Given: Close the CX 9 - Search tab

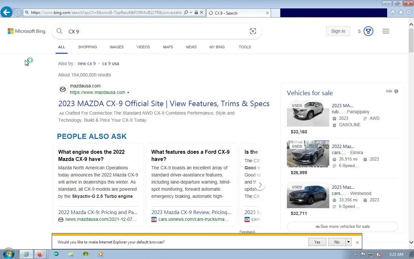Looking at the screenshot, I should [x=267, y=13].
